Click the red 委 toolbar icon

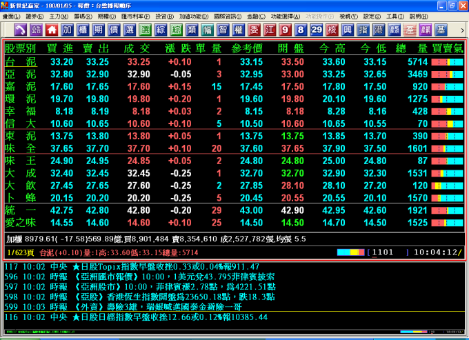click(x=254, y=30)
